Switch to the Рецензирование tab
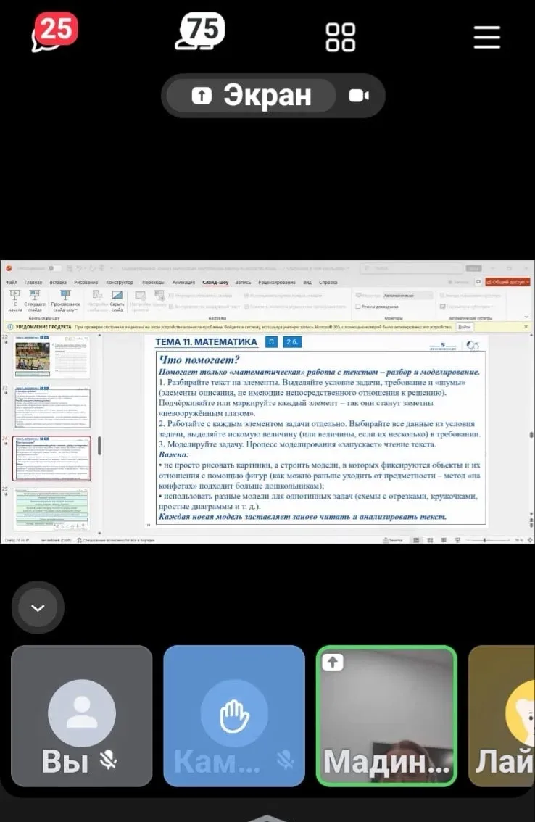 coord(276,282)
